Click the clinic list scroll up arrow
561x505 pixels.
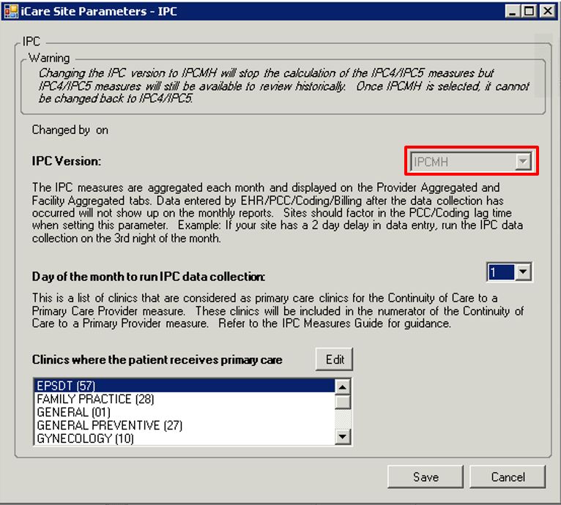tap(343, 386)
